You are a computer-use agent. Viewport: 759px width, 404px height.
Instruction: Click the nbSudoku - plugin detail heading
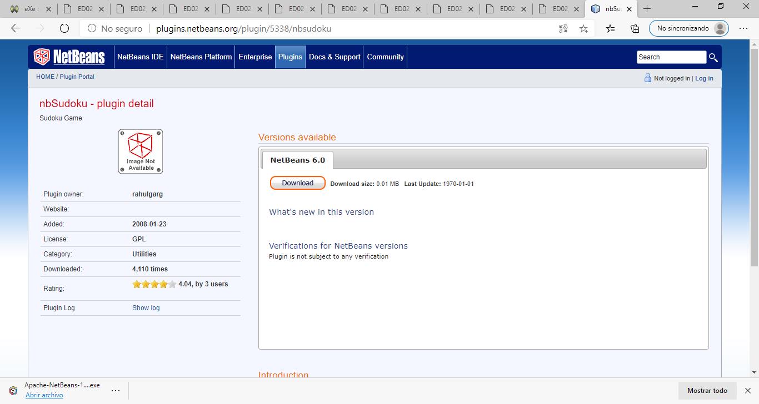pos(96,104)
